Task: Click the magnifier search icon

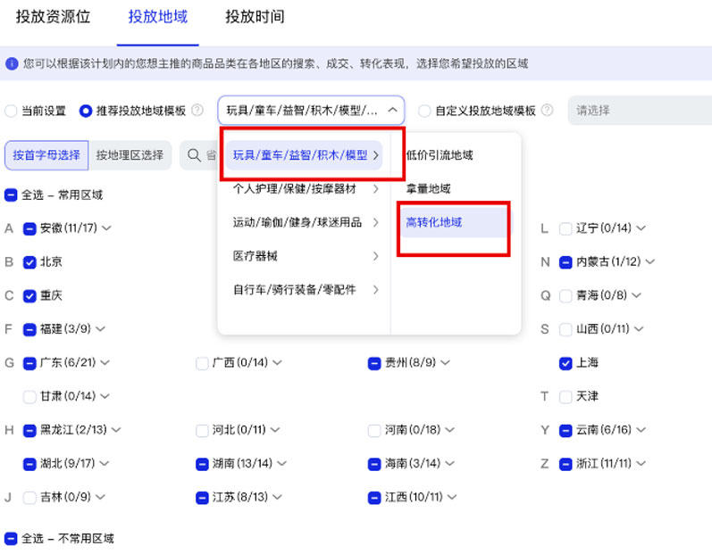Action: (x=194, y=155)
